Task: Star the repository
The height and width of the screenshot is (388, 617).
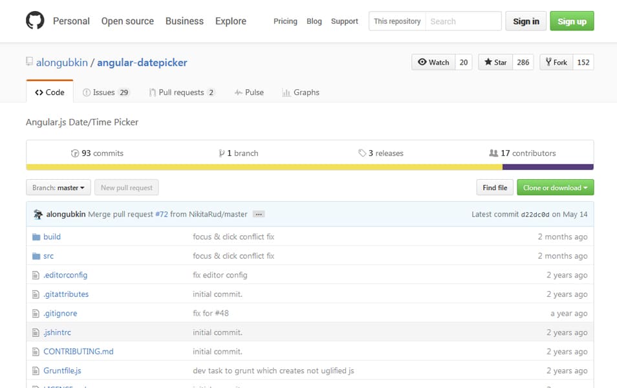Action: [x=495, y=62]
